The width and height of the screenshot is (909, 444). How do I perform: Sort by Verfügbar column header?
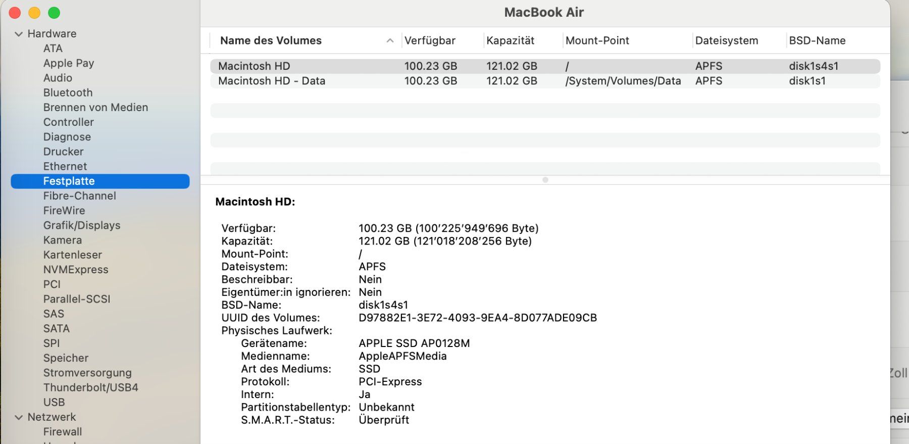430,40
